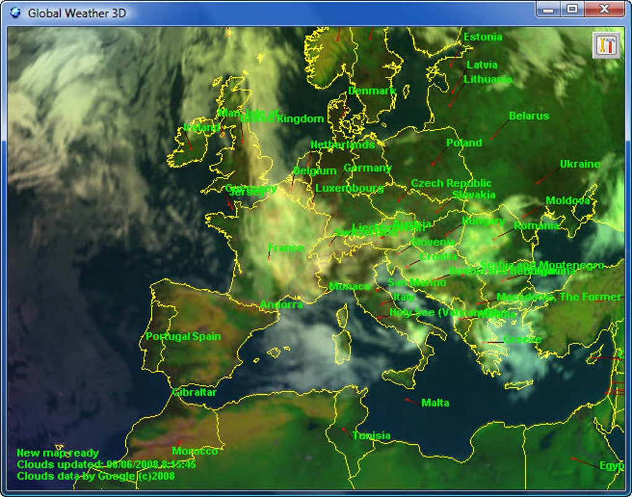Select the Greece label
The width and height of the screenshot is (632, 497).
pyautogui.click(x=522, y=340)
